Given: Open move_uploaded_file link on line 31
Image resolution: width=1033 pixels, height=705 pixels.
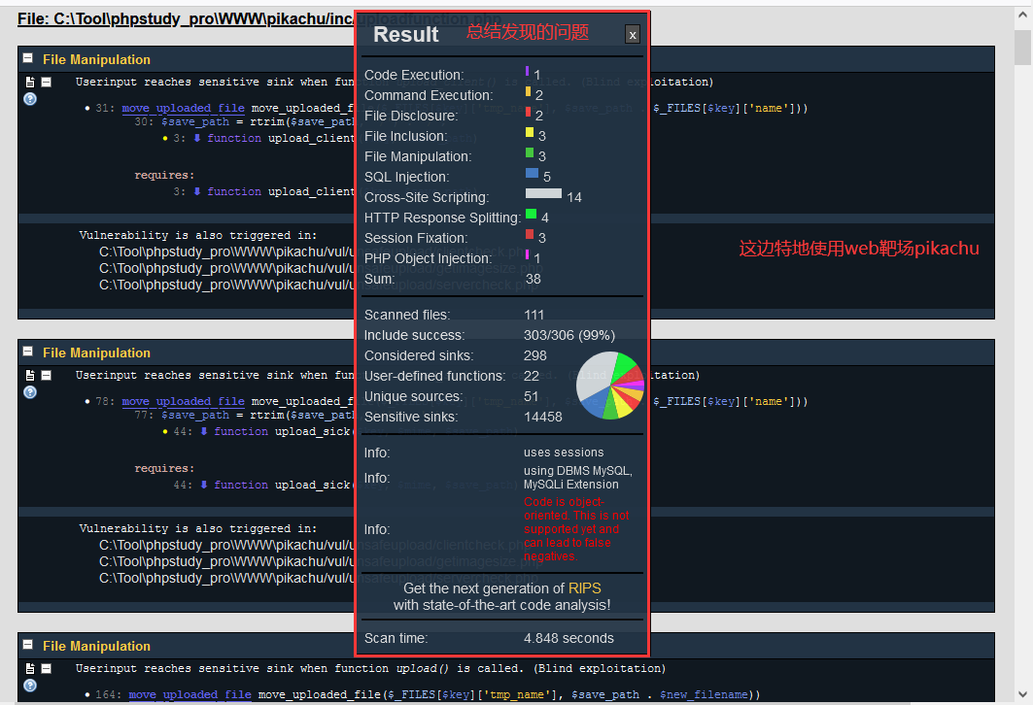Looking at the screenshot, I should coord(183,108).
